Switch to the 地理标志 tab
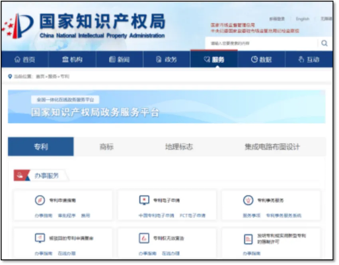Screen dimensions: 339x265 [179, 146]
